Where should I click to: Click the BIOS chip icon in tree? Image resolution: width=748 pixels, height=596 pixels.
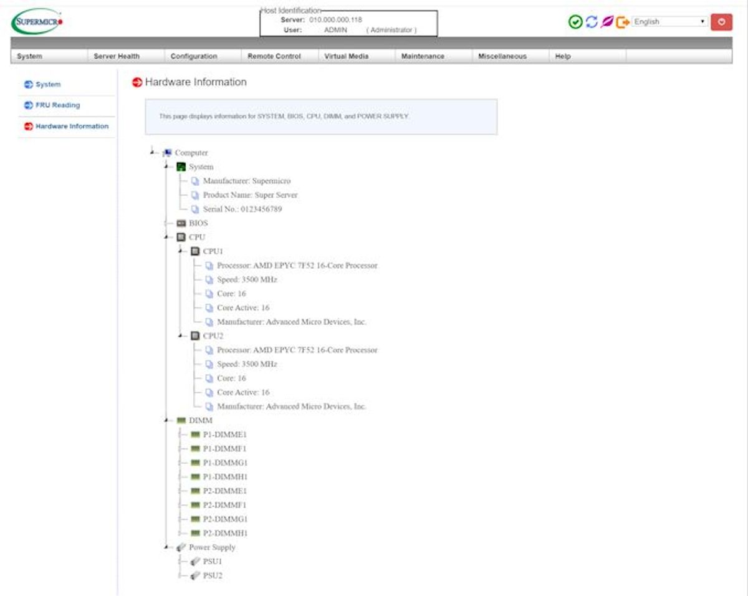tap(181, 223)
